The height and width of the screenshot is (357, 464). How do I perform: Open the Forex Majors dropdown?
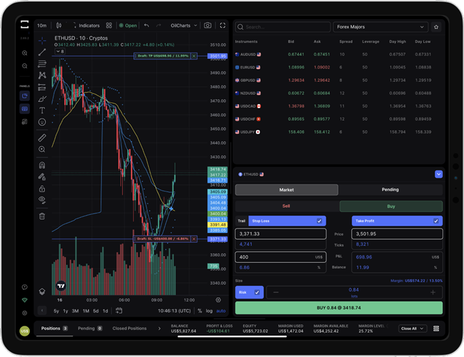[380, 27]
